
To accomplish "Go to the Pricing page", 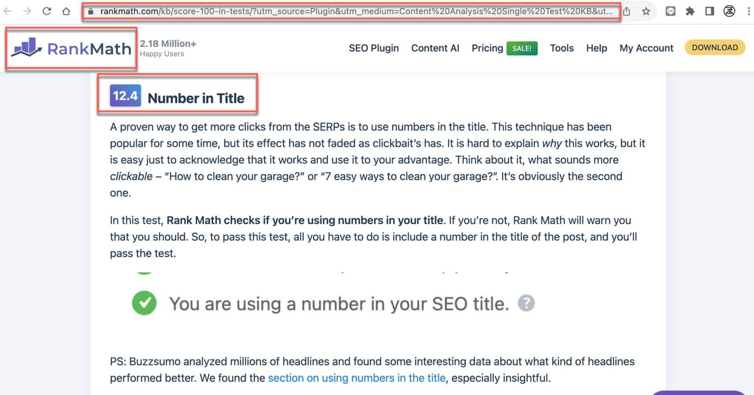I will 487,48.
